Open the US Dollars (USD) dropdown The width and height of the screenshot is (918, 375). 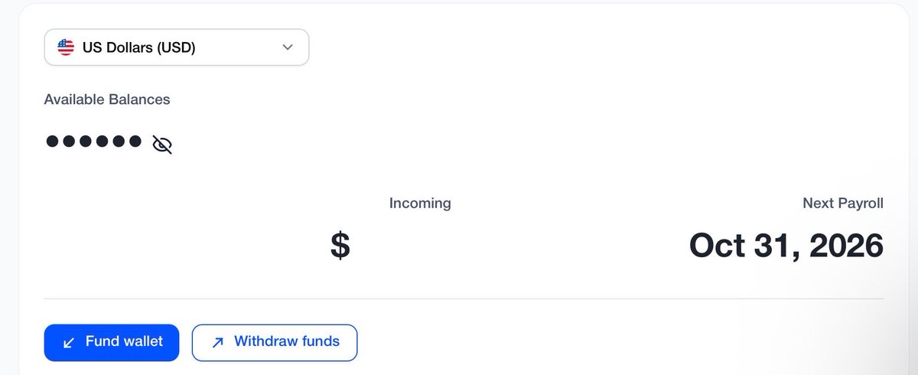pos(177,47)
